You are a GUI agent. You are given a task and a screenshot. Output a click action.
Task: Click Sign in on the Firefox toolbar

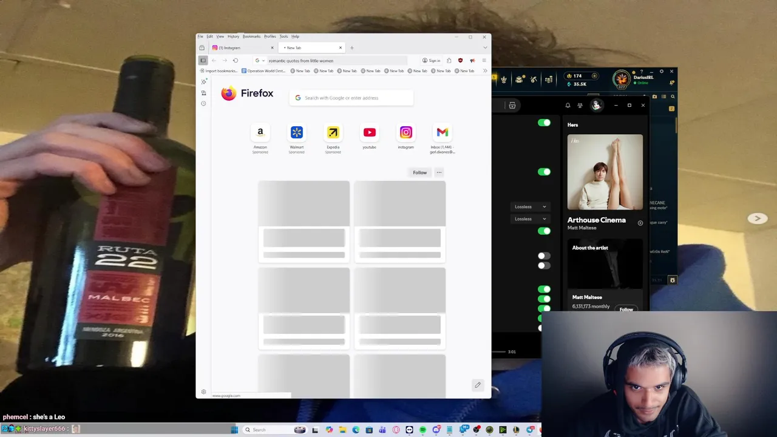[431, 61]
